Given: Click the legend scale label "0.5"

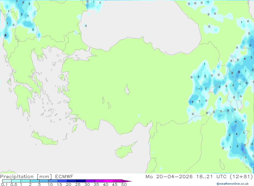Looking at the screenshot, I should point(14,184).
